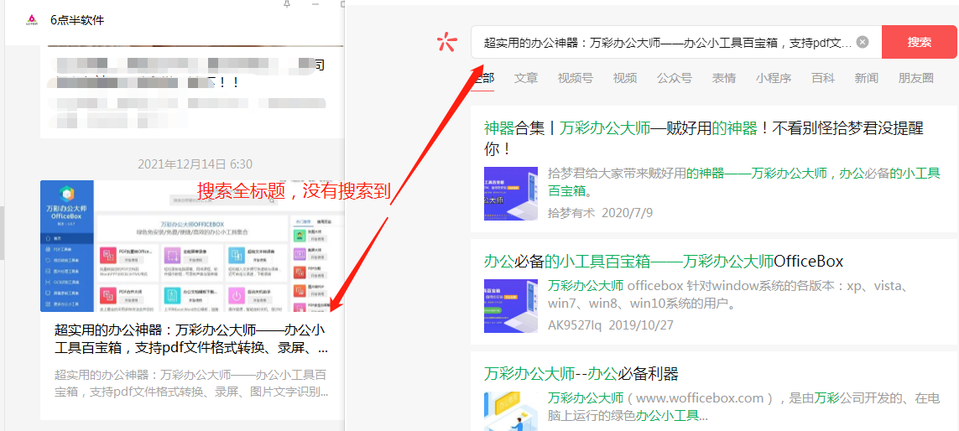
Task: Open the OfficeBox article cover image
Action: coord(192,246)
